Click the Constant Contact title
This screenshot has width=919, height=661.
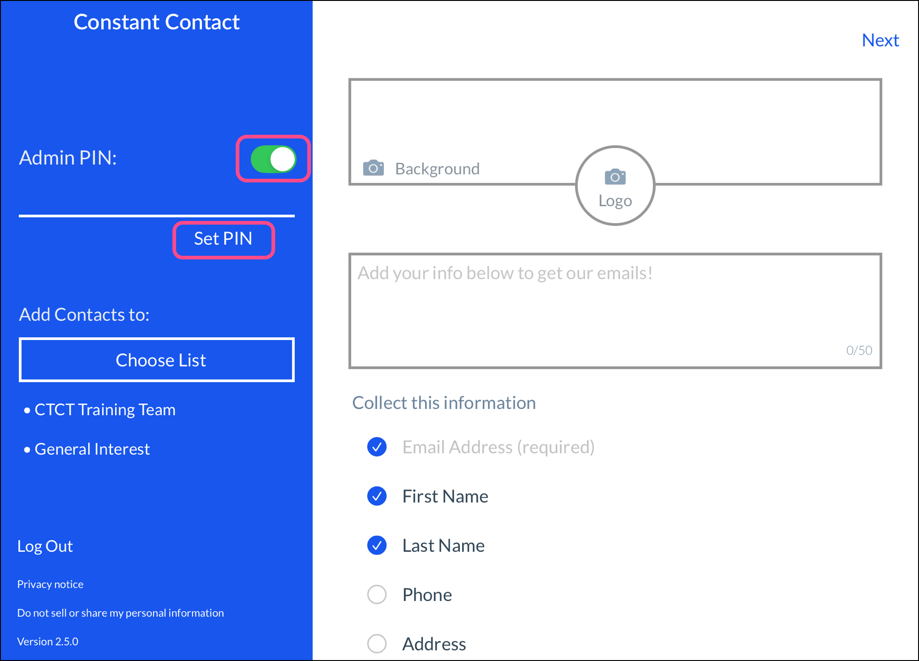(156, 22)
